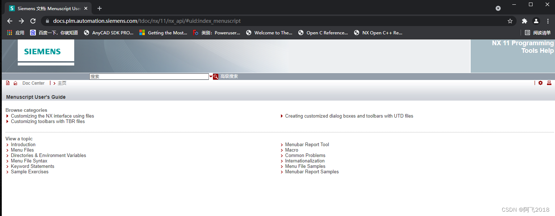Image resolution: width=555 pixels, height=216 pixels.
Task: Bookmark this page with the star icon
Action: pos(510,21)
